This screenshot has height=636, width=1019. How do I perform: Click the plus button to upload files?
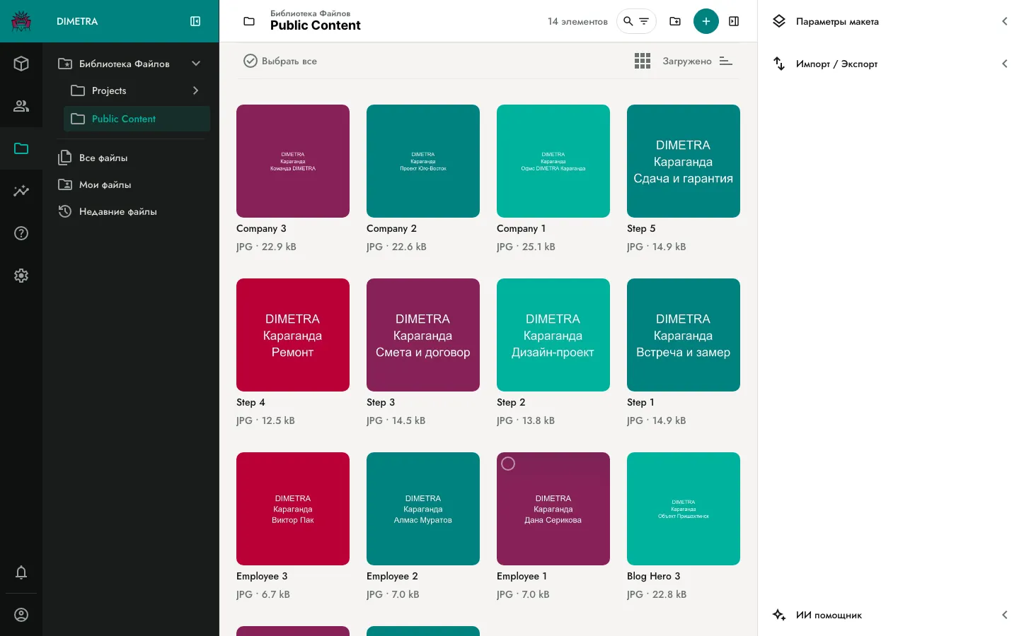point(706,21)
